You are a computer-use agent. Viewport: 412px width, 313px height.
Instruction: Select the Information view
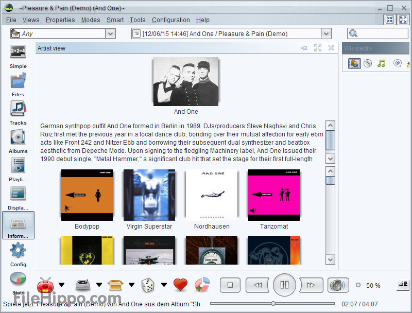tap(18, 225)
